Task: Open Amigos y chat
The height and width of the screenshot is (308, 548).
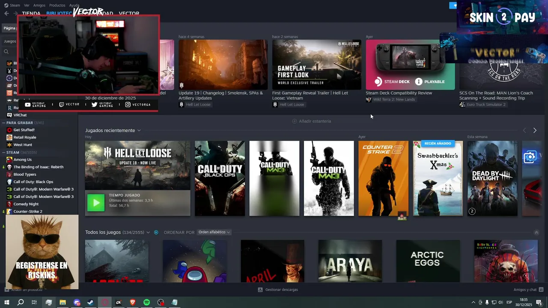Action: tap(525, 290)
